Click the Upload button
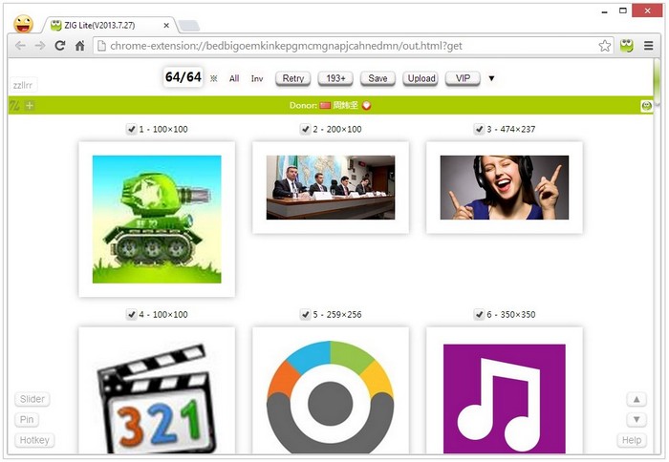Image resolution: width=669 pixels, height=462 pixels. pos(421,78)
